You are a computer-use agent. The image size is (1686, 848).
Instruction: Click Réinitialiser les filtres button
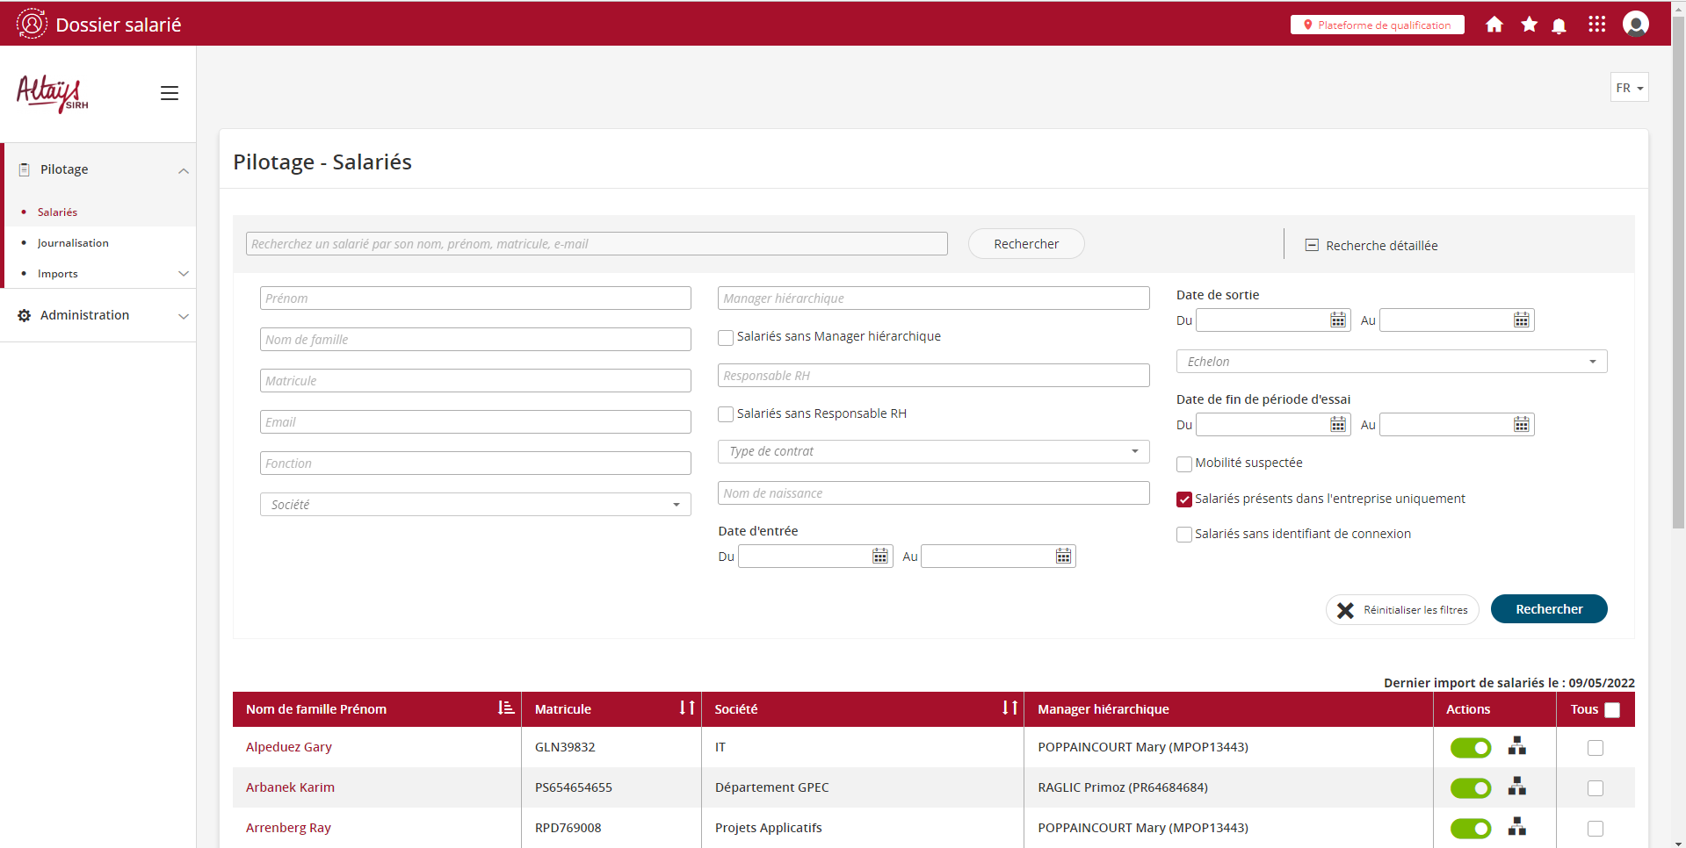(1402, 610)
